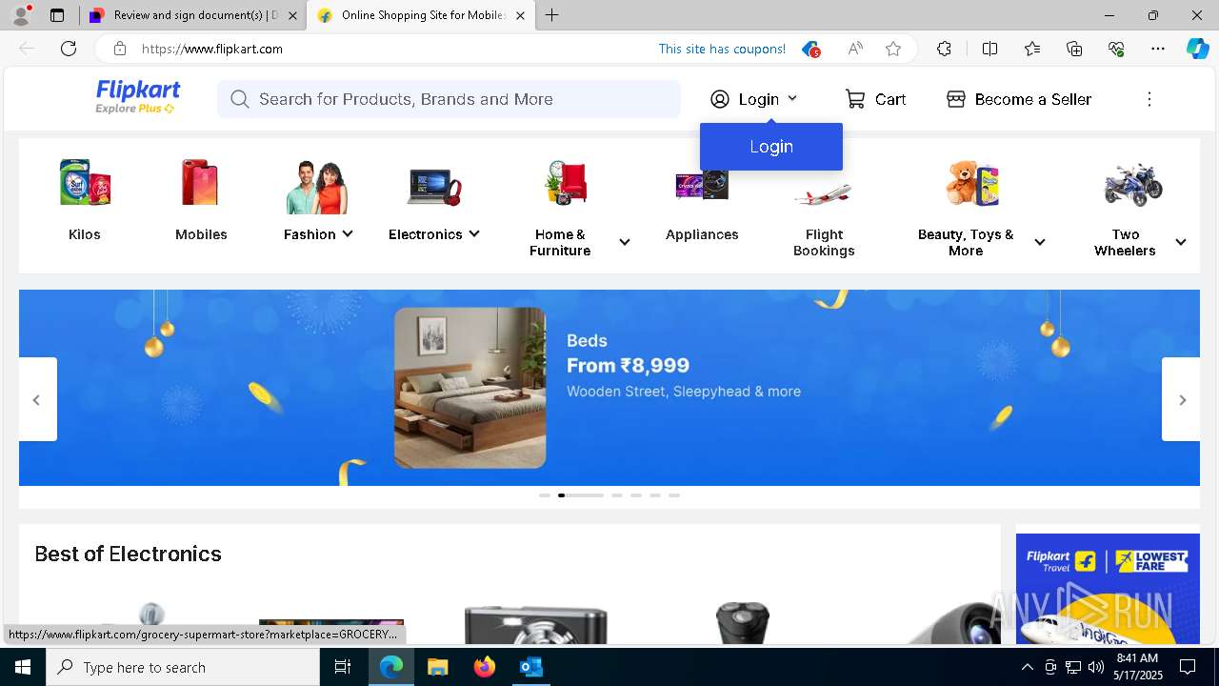Open the three-dot more options menu on Flipkart
This screenshot has height=686, width=1219.
point(1149,99)
